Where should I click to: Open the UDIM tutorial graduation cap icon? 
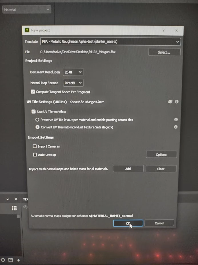coord(170,102)
